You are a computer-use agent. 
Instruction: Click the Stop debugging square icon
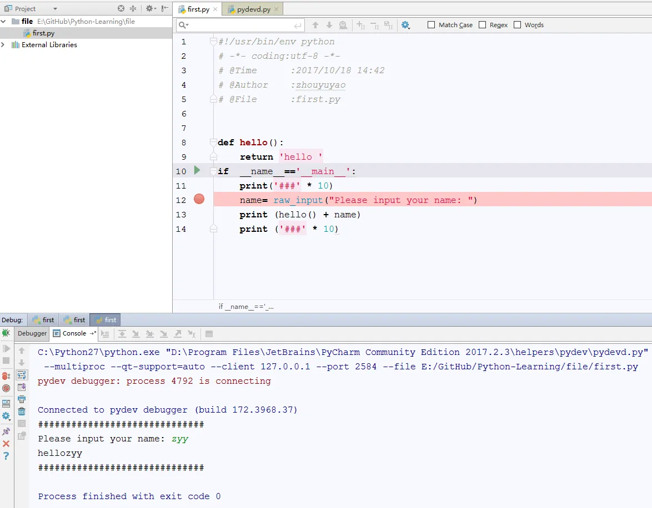6,360
